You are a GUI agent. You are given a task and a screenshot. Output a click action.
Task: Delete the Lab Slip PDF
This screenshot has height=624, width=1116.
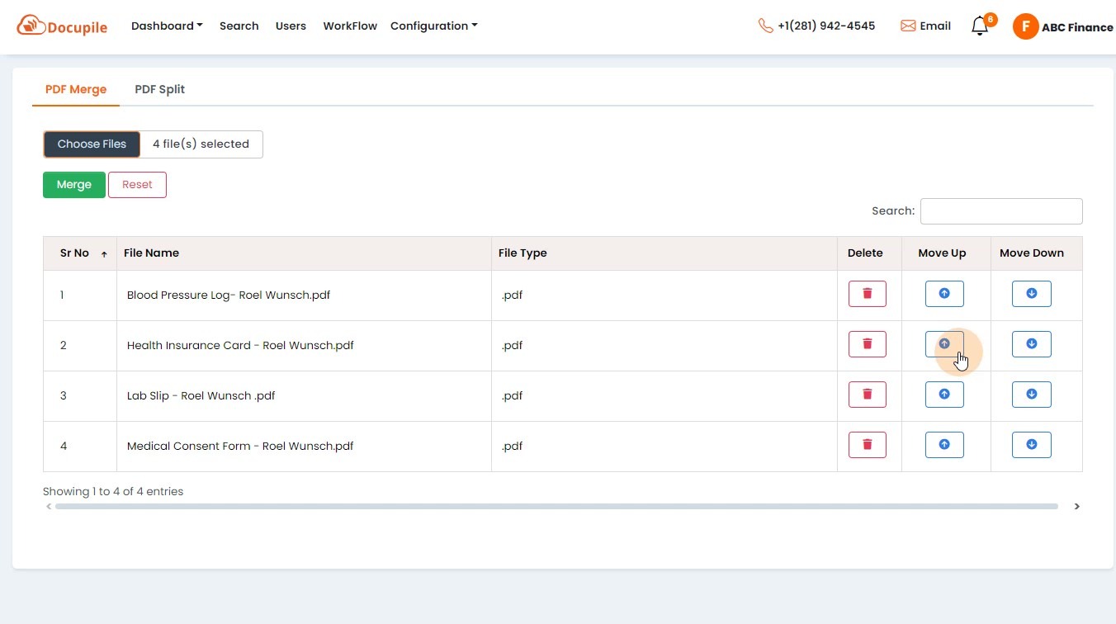[x=867, y=394]
